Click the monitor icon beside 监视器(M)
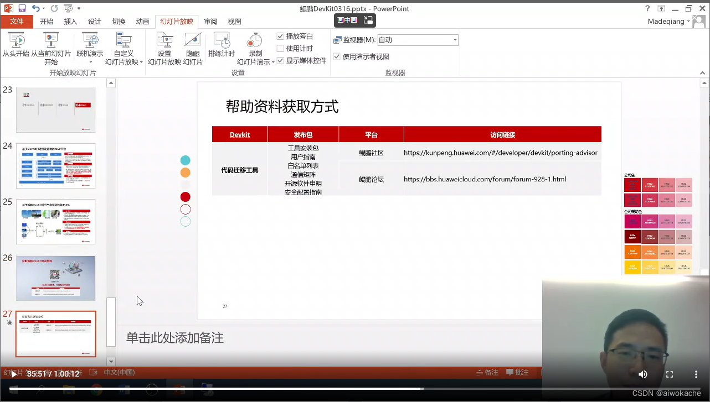Screen dimensions: 710x402 point(337,40)
